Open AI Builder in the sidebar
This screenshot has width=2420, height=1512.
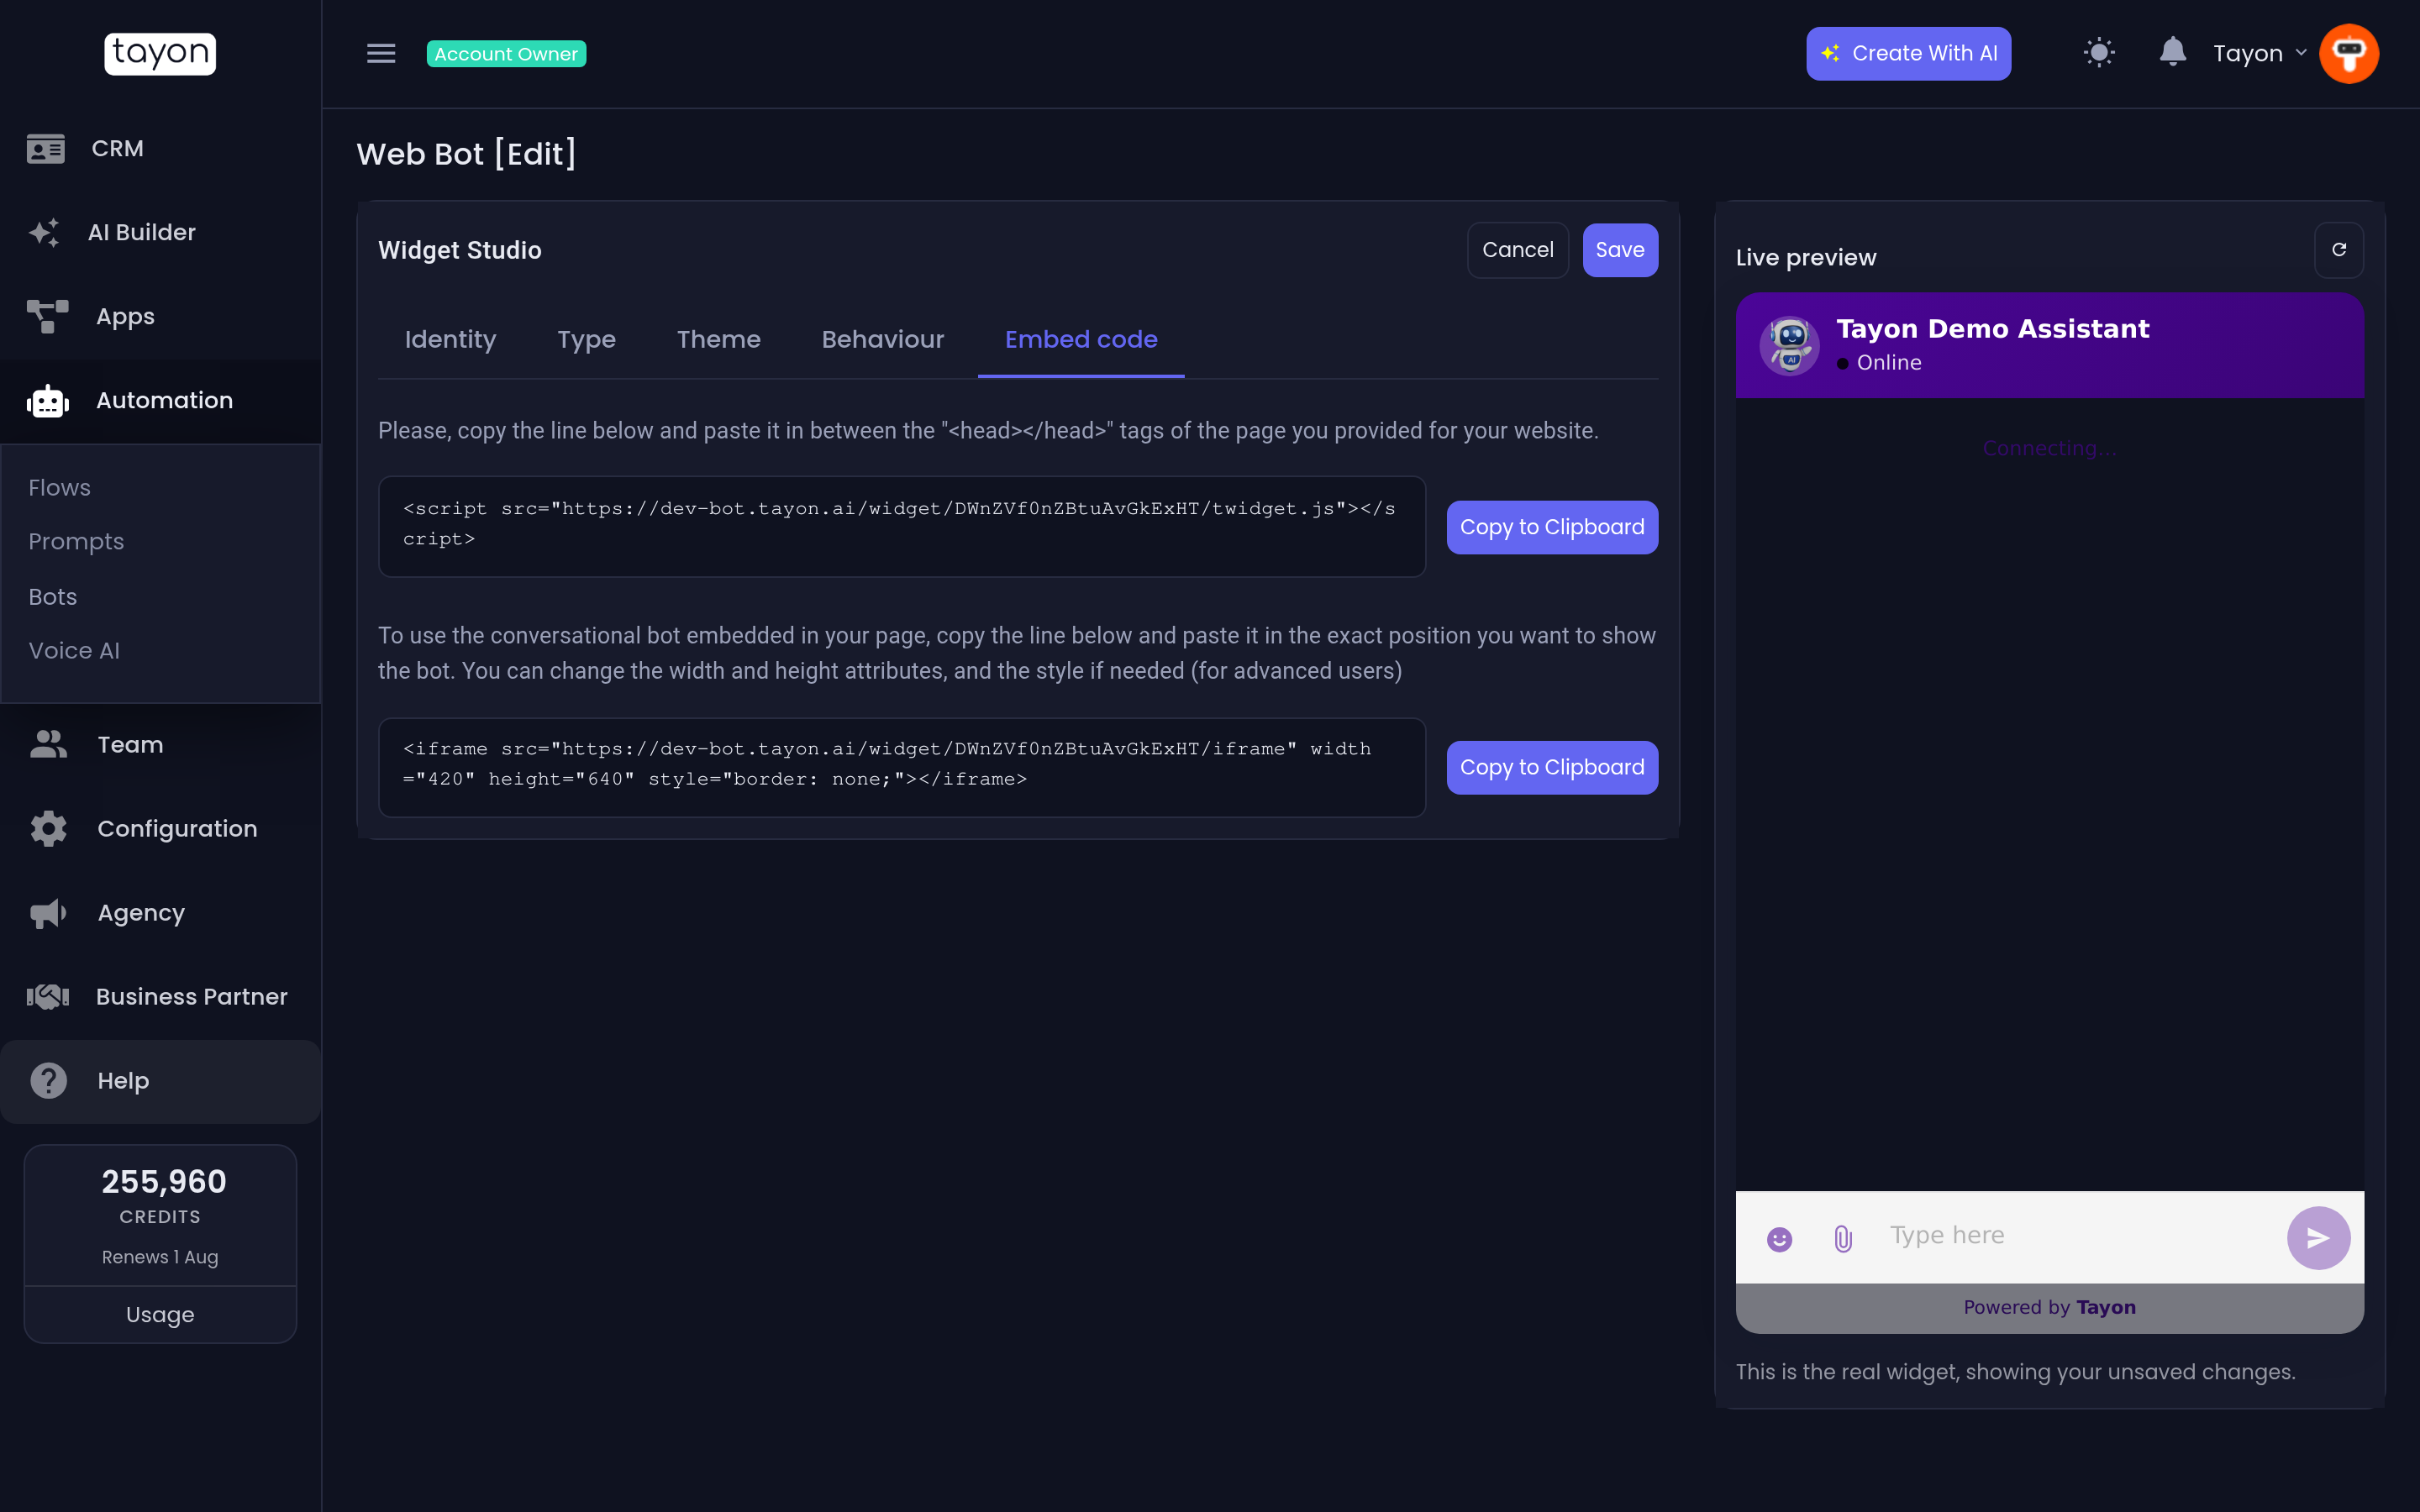point(160,232)
